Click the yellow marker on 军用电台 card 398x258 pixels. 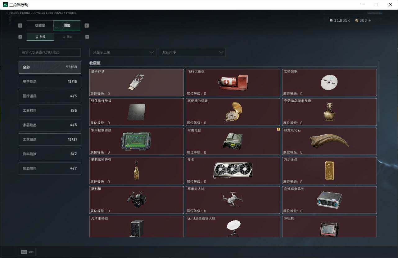click(x=278, y=129)
